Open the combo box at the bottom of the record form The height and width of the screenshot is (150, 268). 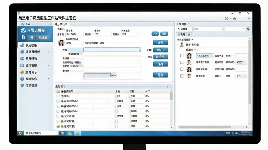97,75
